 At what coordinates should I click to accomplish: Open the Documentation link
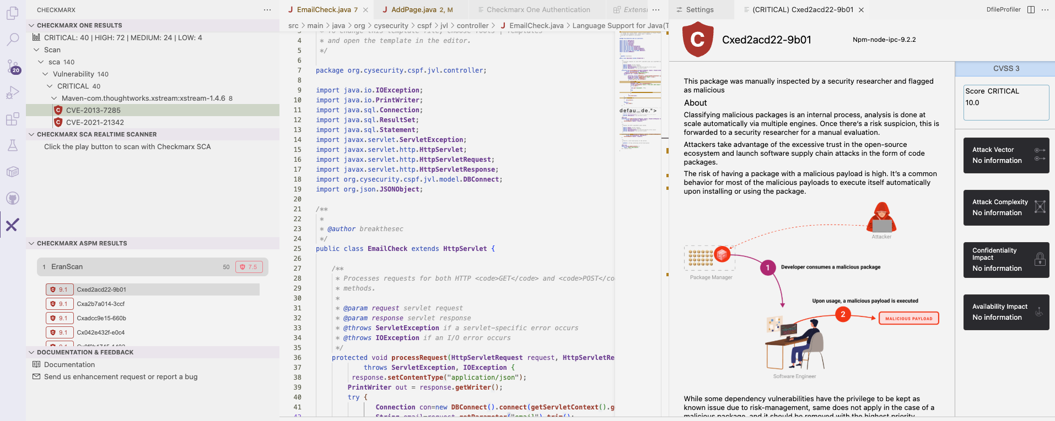(x=69, y=364)
